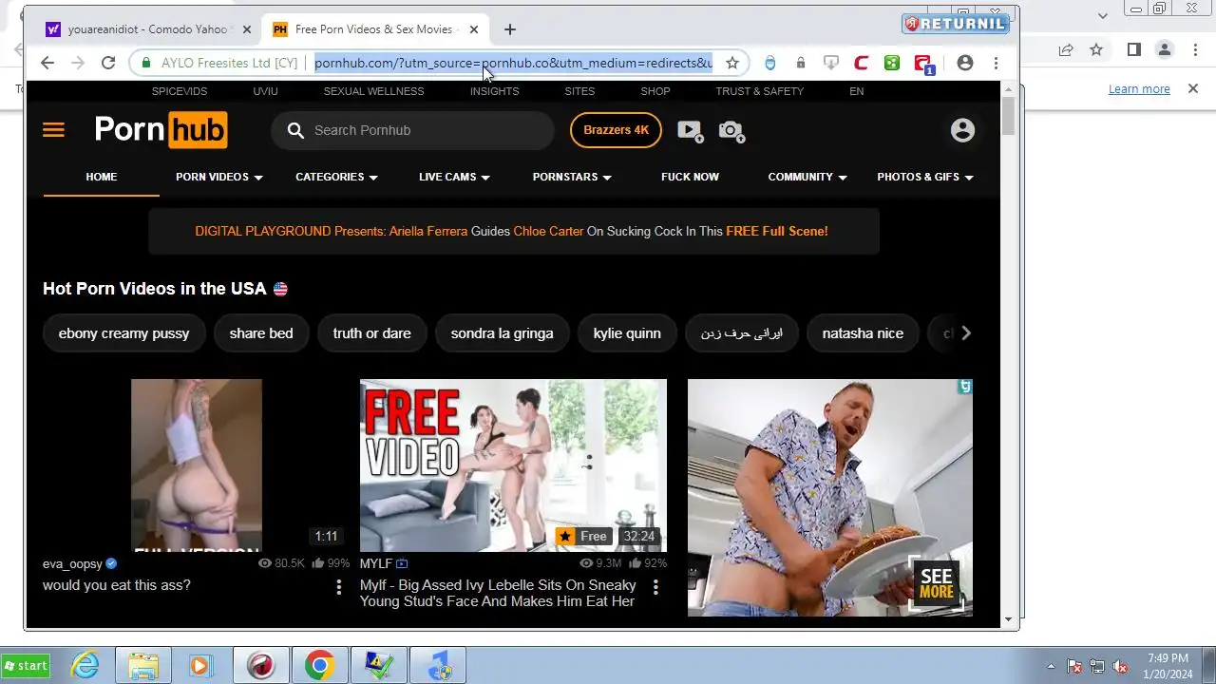This screenshot has height=684, width=1216.
Task: Click the side panel icon in the background window
Action: [x=1133, y=49]
